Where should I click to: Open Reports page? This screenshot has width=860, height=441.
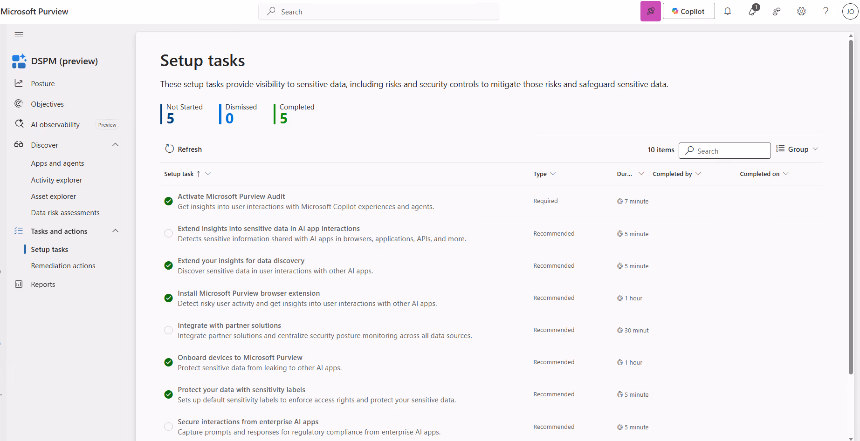tap(43, 284)
